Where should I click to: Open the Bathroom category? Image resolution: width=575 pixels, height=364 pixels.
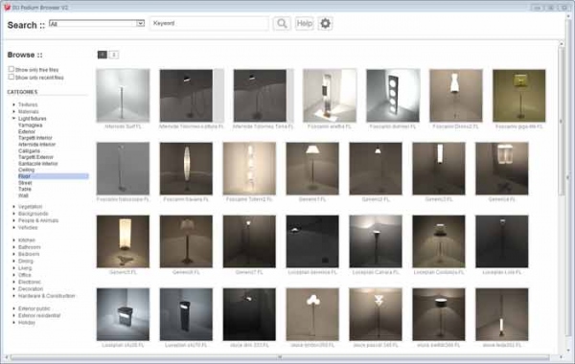30,247
